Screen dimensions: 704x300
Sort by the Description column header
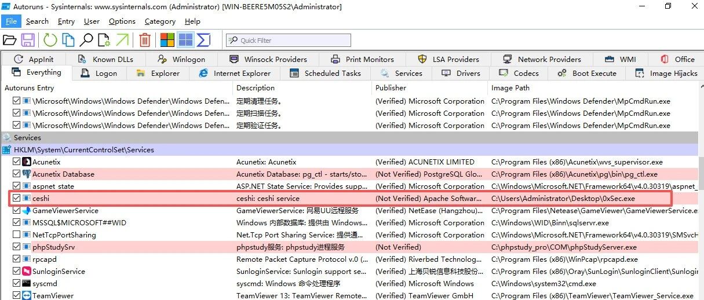click(302, 88)
